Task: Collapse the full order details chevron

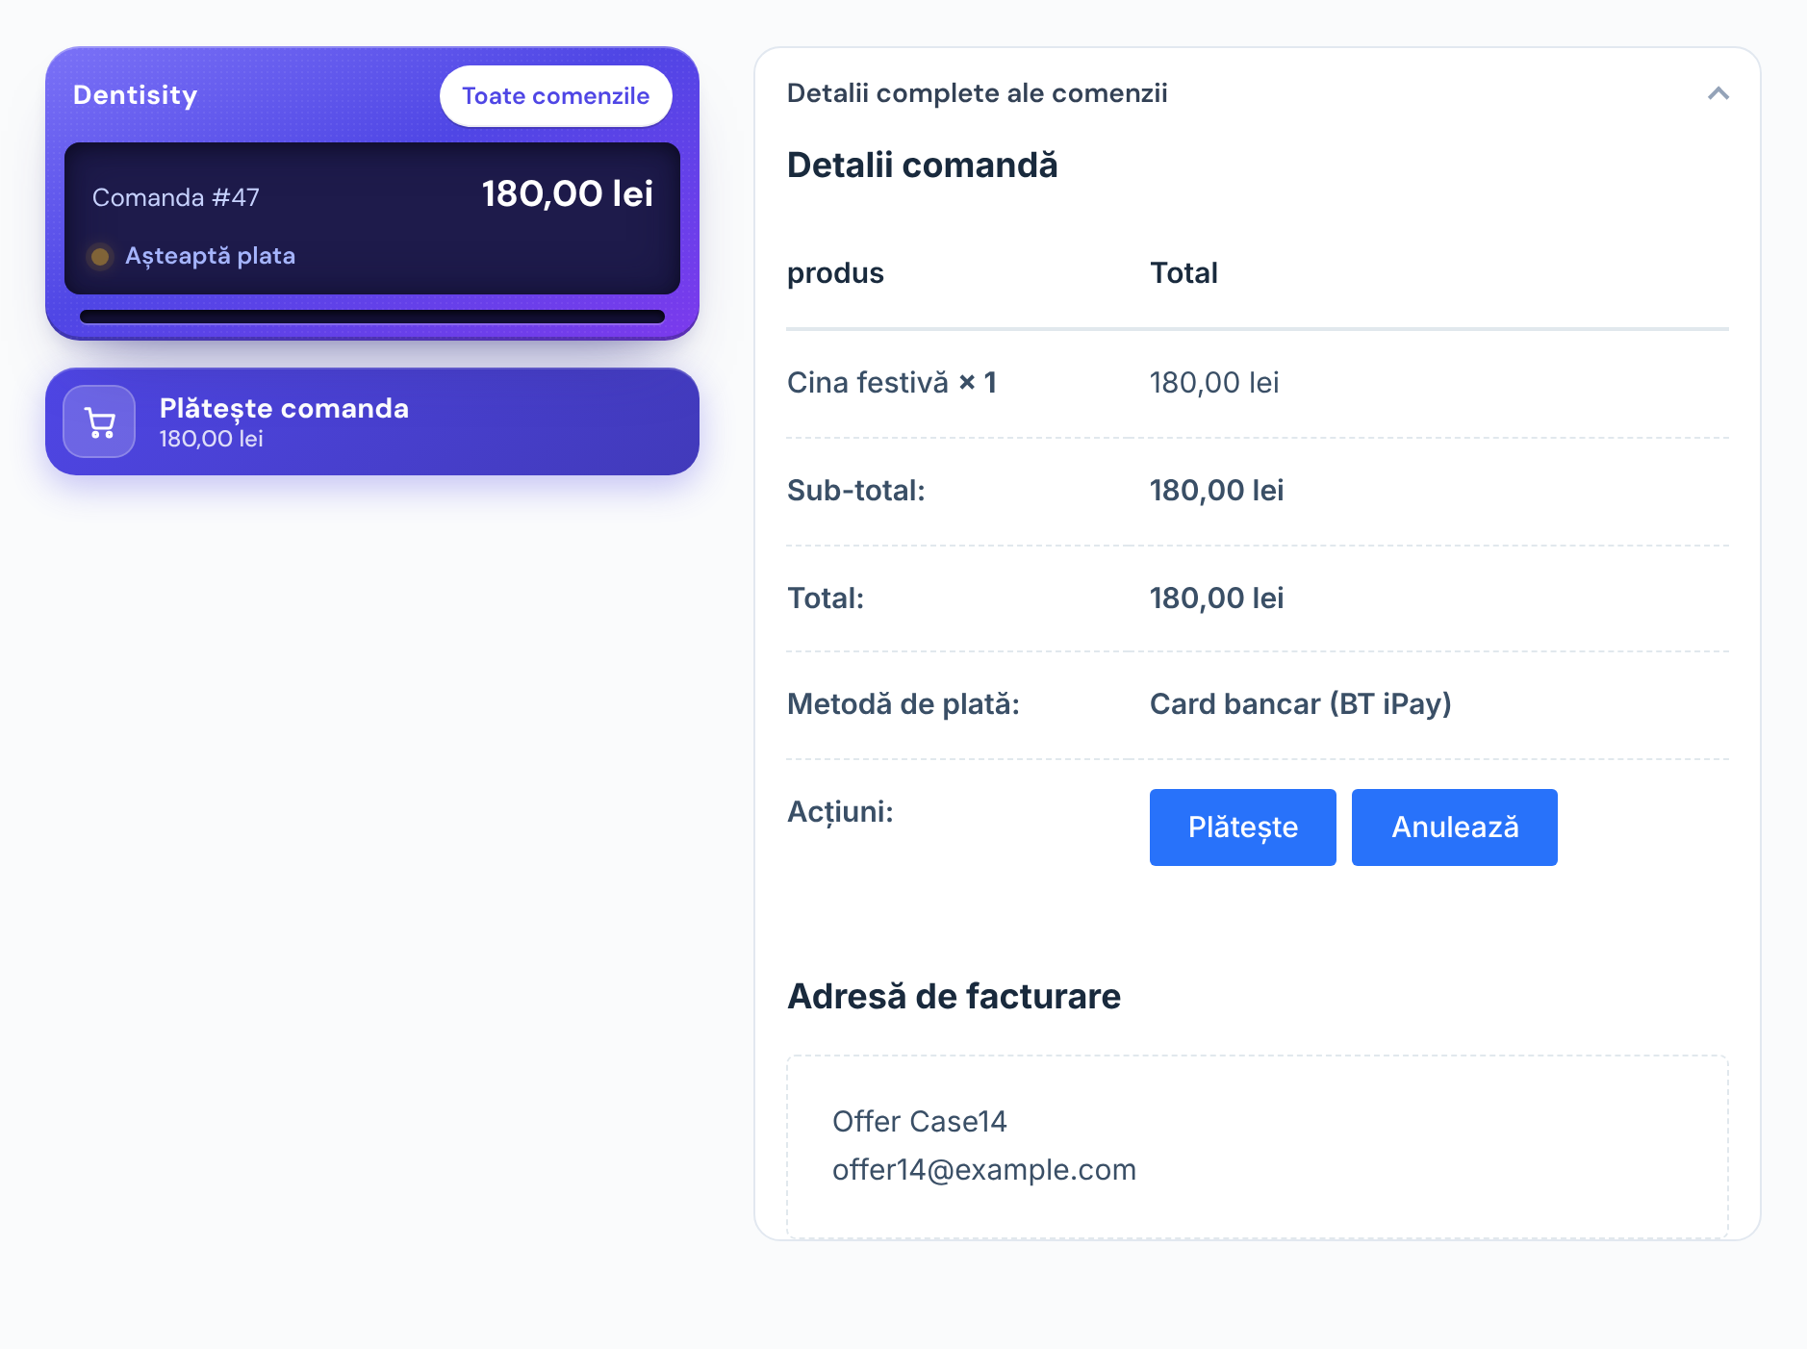Action: (1718, 93)
